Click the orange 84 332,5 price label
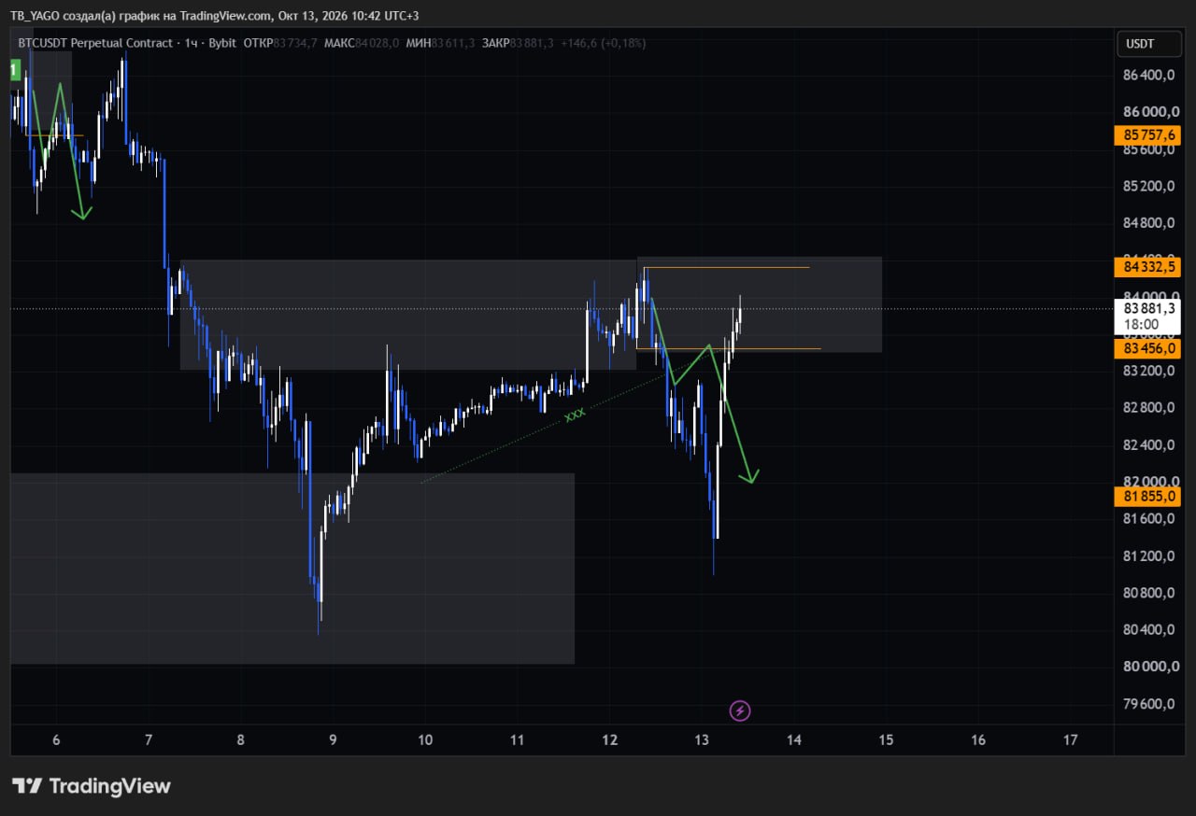This screenshot has height=816, width=1196. click(1148, 267)
